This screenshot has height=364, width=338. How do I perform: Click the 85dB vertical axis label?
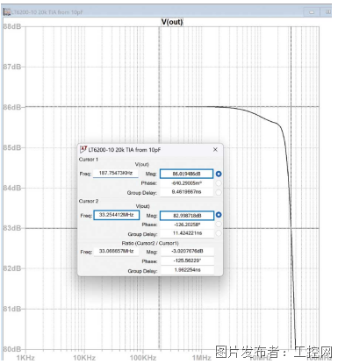pyautogui.click(x=12, y=147)
